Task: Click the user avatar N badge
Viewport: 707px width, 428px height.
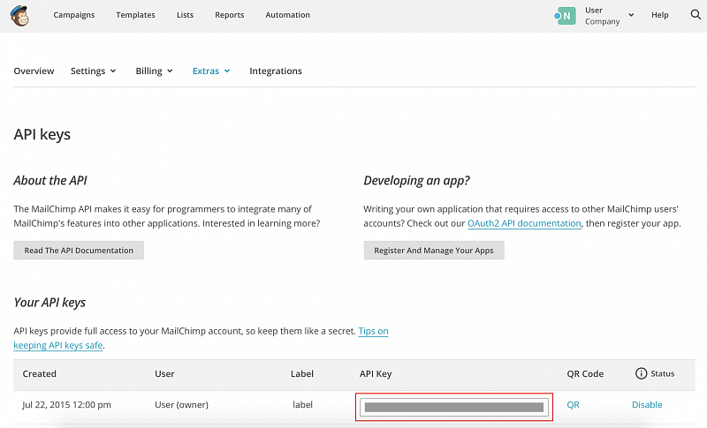Action: [565, 16]
